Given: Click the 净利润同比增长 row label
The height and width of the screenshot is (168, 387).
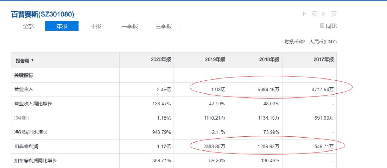Looking at the screenshot, I should 31,132.
